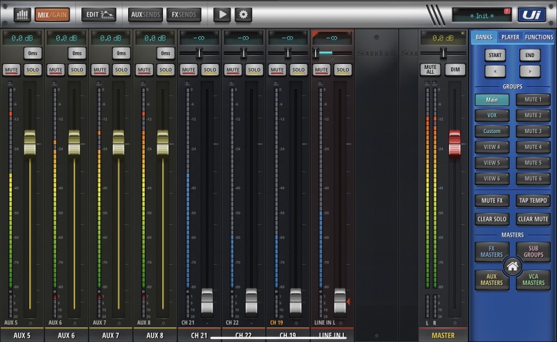Switch to the PLAYER tab
Viewport: 557px width, 342px height.
(510, 37)
